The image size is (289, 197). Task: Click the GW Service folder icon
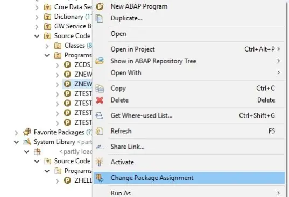(47, 26)
